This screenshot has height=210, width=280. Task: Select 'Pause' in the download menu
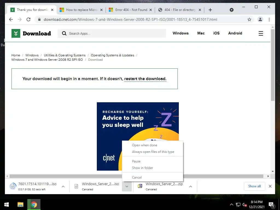point(153,161)
